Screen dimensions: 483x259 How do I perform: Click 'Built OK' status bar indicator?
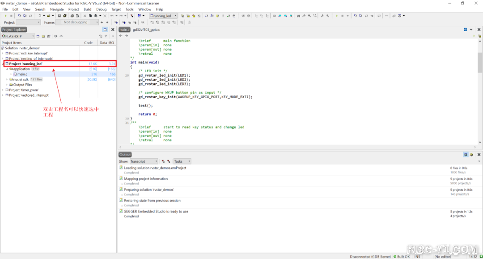click(402, 256)
